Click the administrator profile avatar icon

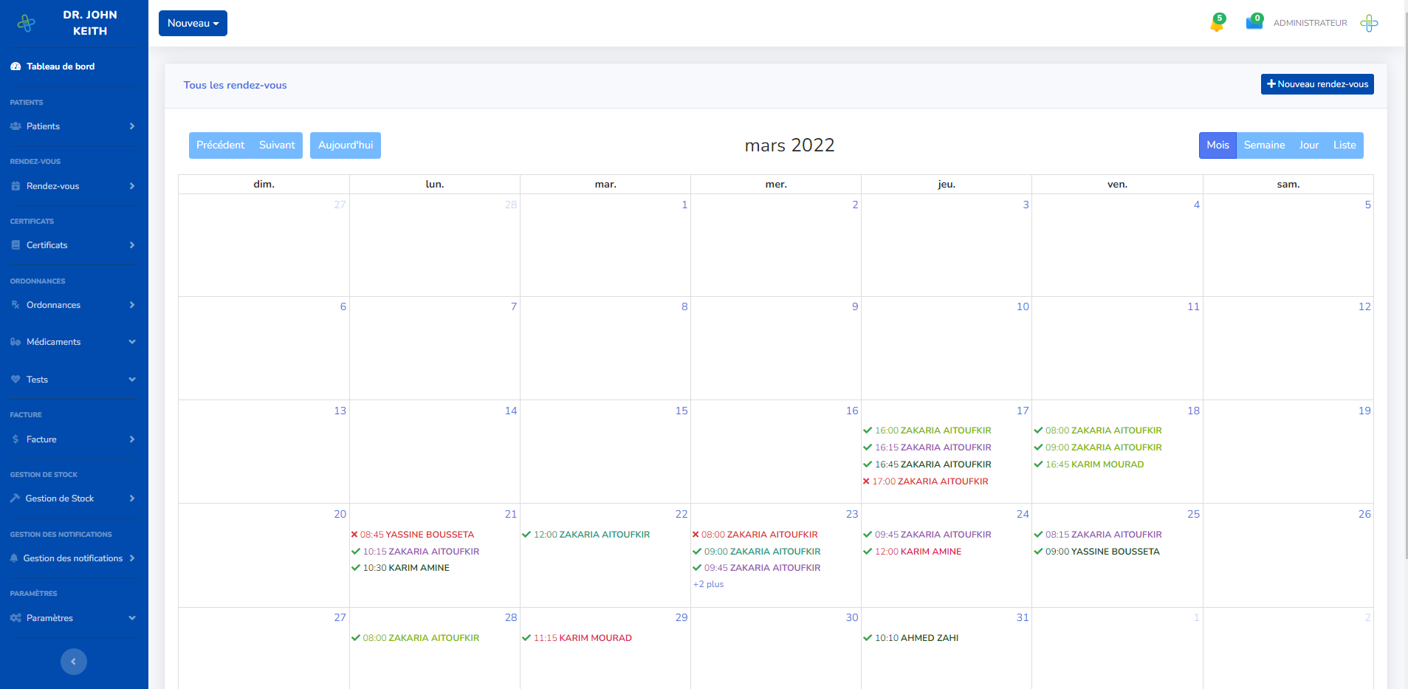(x=1369, y=24)
